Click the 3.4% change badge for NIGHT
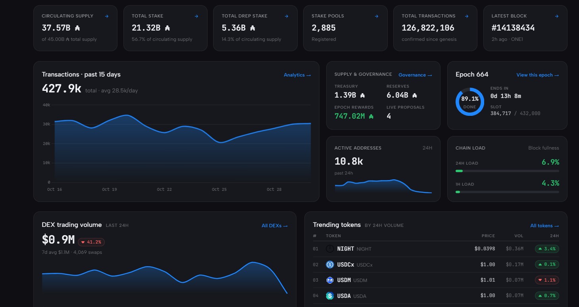 point(547,249)
